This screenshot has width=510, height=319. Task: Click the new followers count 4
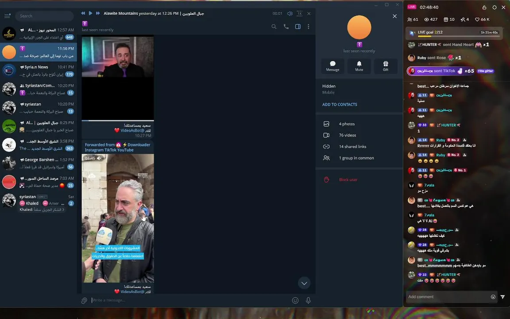465,19
